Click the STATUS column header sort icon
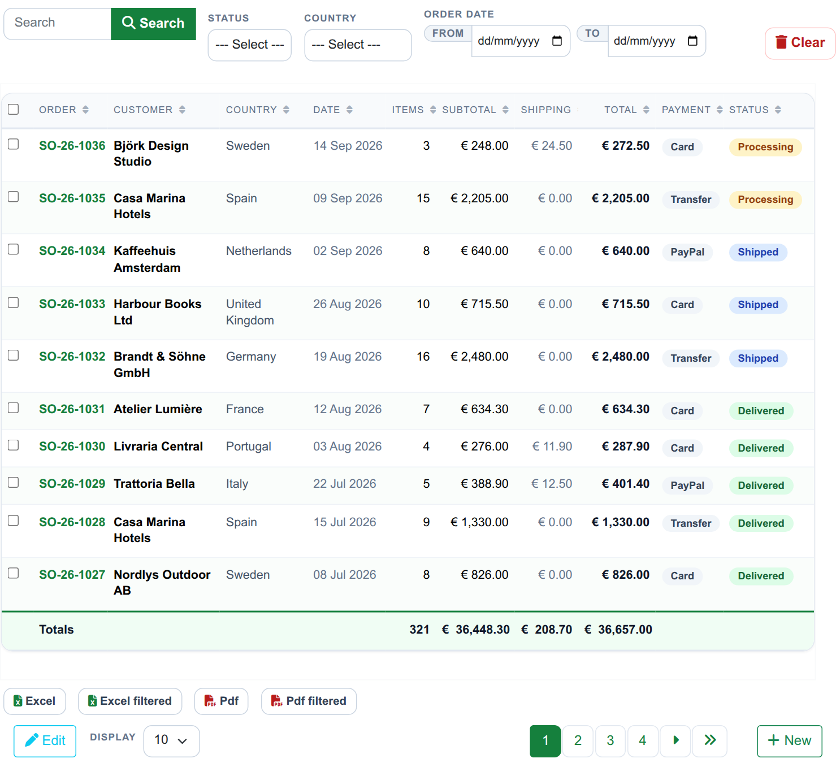Image resolution: width=836 pixels, height=780 pixels. 778,110
